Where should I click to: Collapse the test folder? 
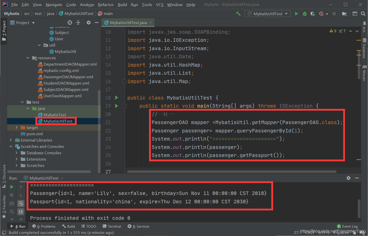pyautogui.click(x=22, y=102)
